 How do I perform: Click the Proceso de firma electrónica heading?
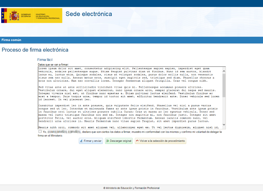tap(35, 50)
